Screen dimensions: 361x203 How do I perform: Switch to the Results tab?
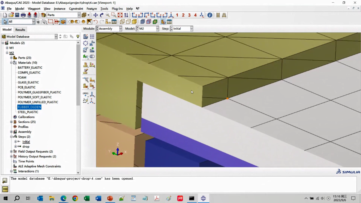pos(20,30)
